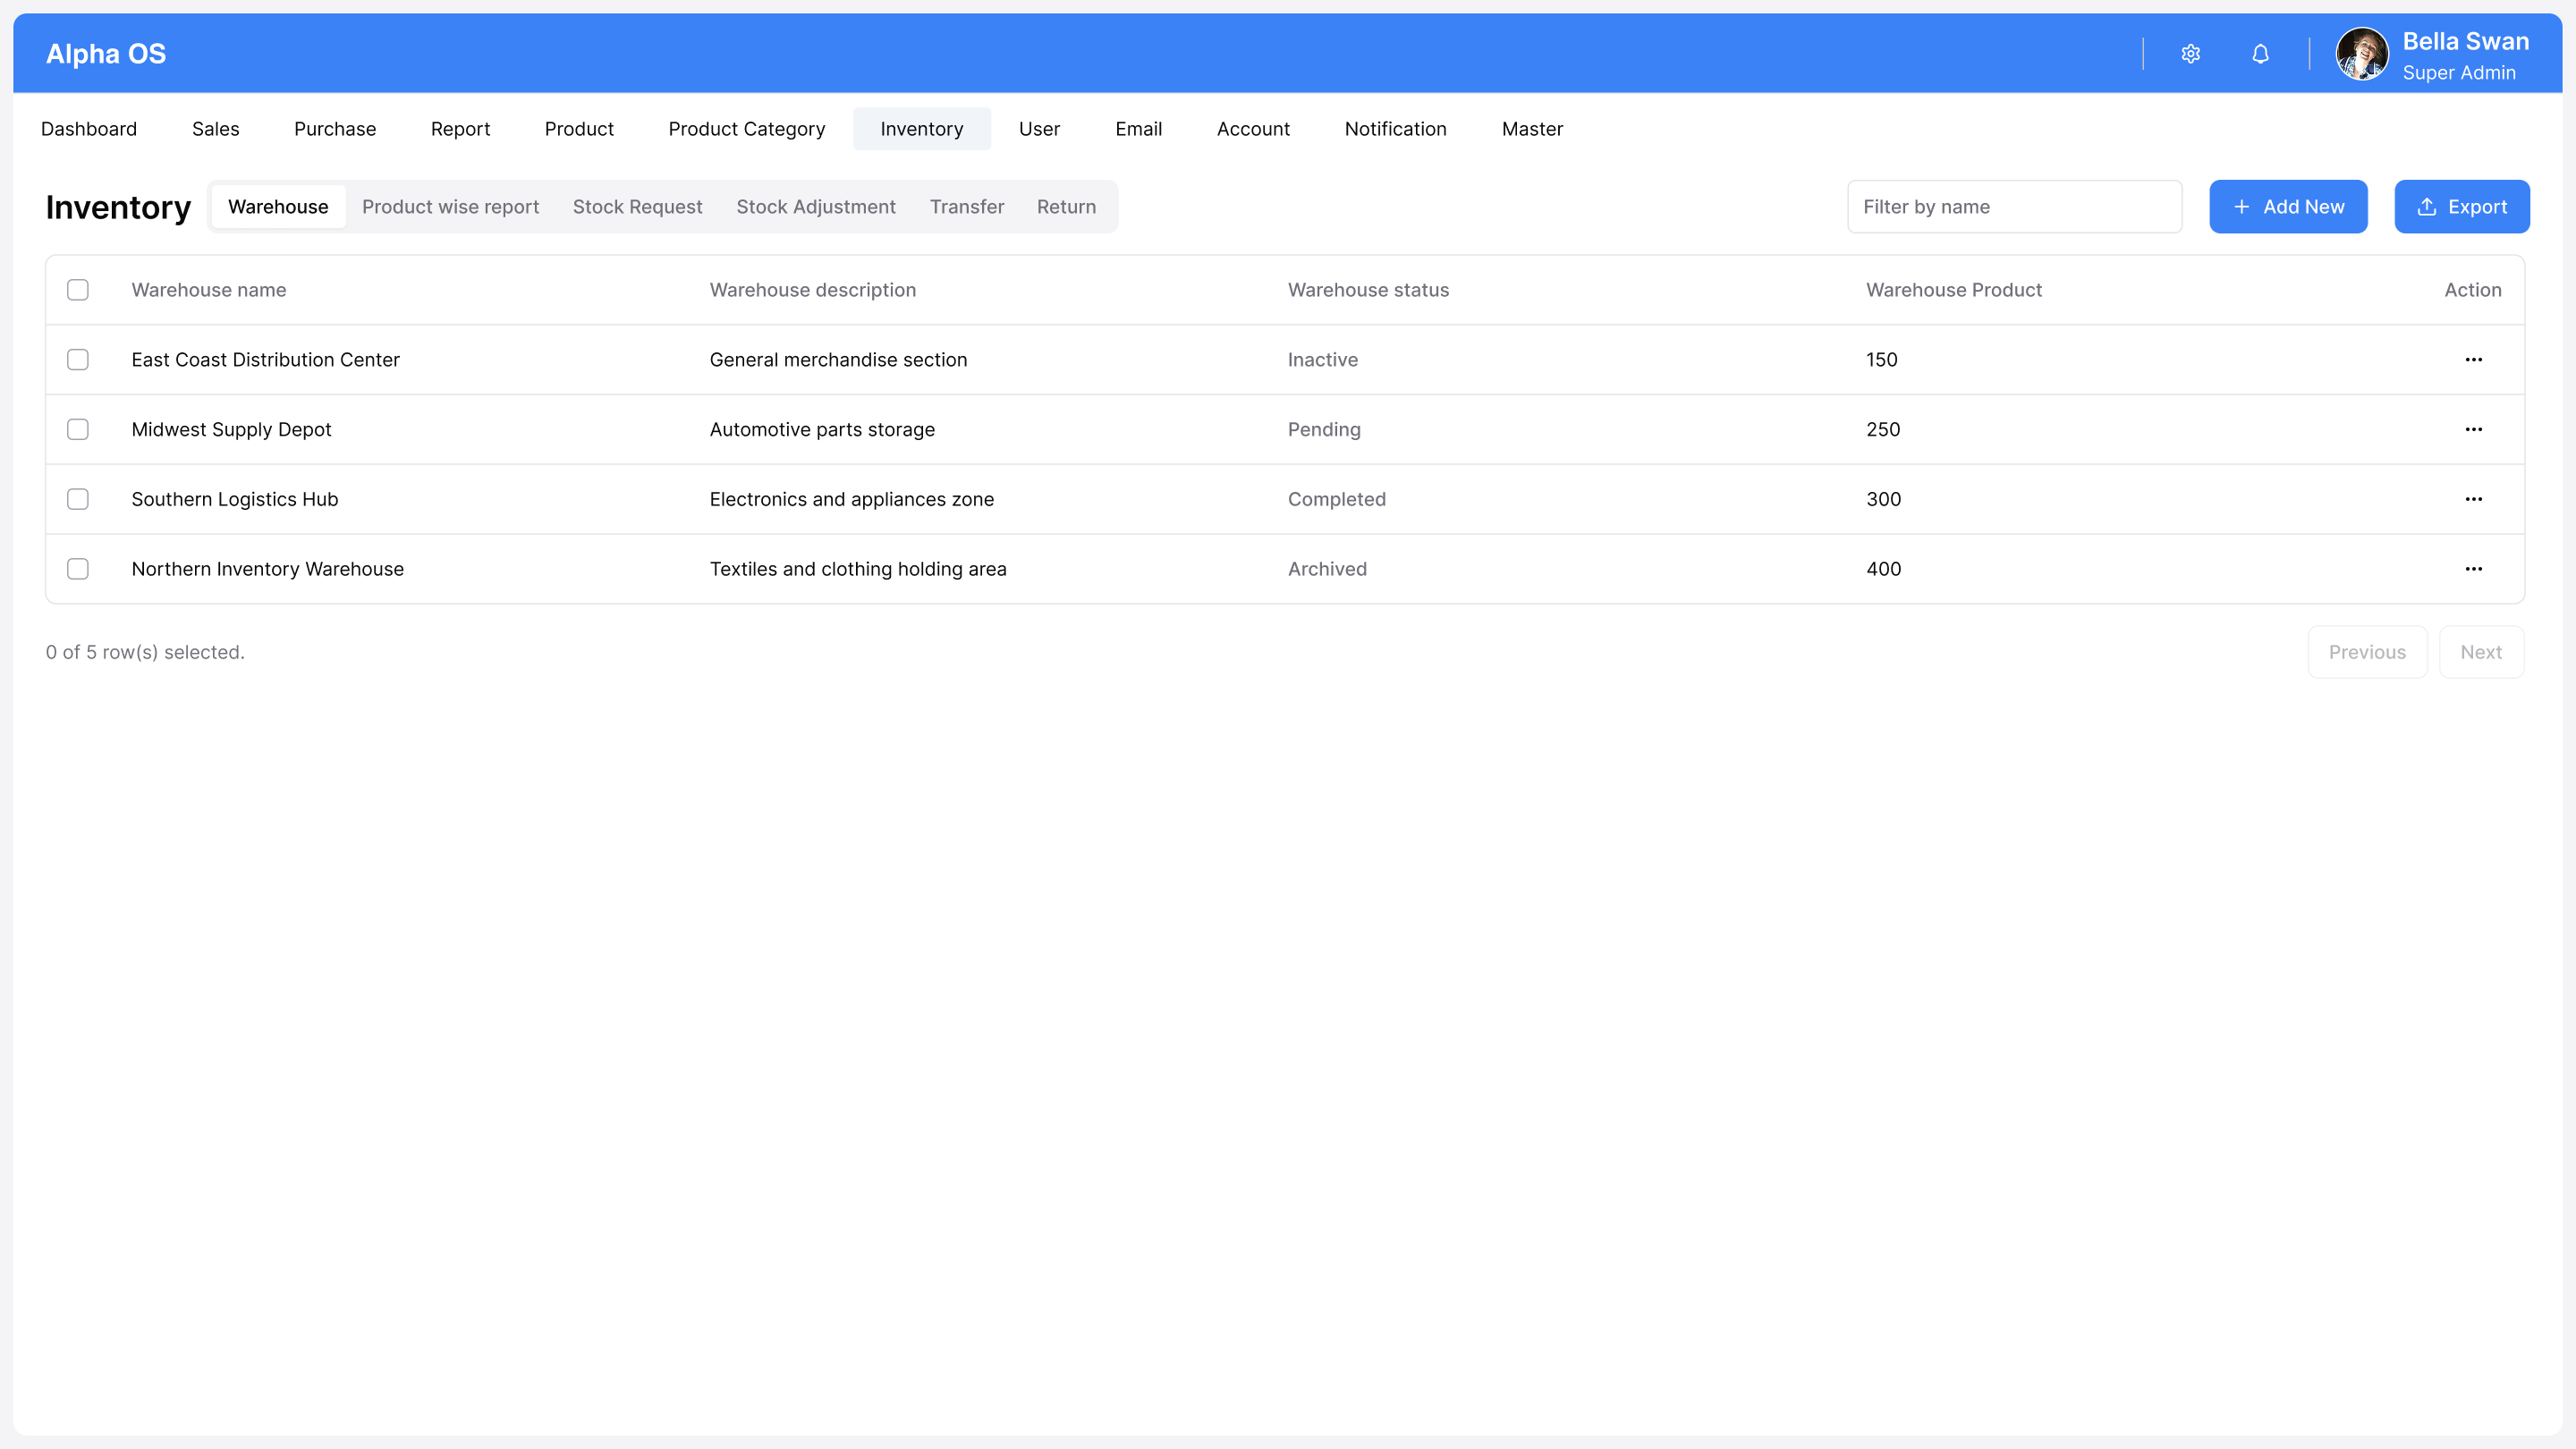Viewport: 2576px width, 1449px height.
Task: Select the Southern Logistics Hub checkbox
Action: click(78, 499)
